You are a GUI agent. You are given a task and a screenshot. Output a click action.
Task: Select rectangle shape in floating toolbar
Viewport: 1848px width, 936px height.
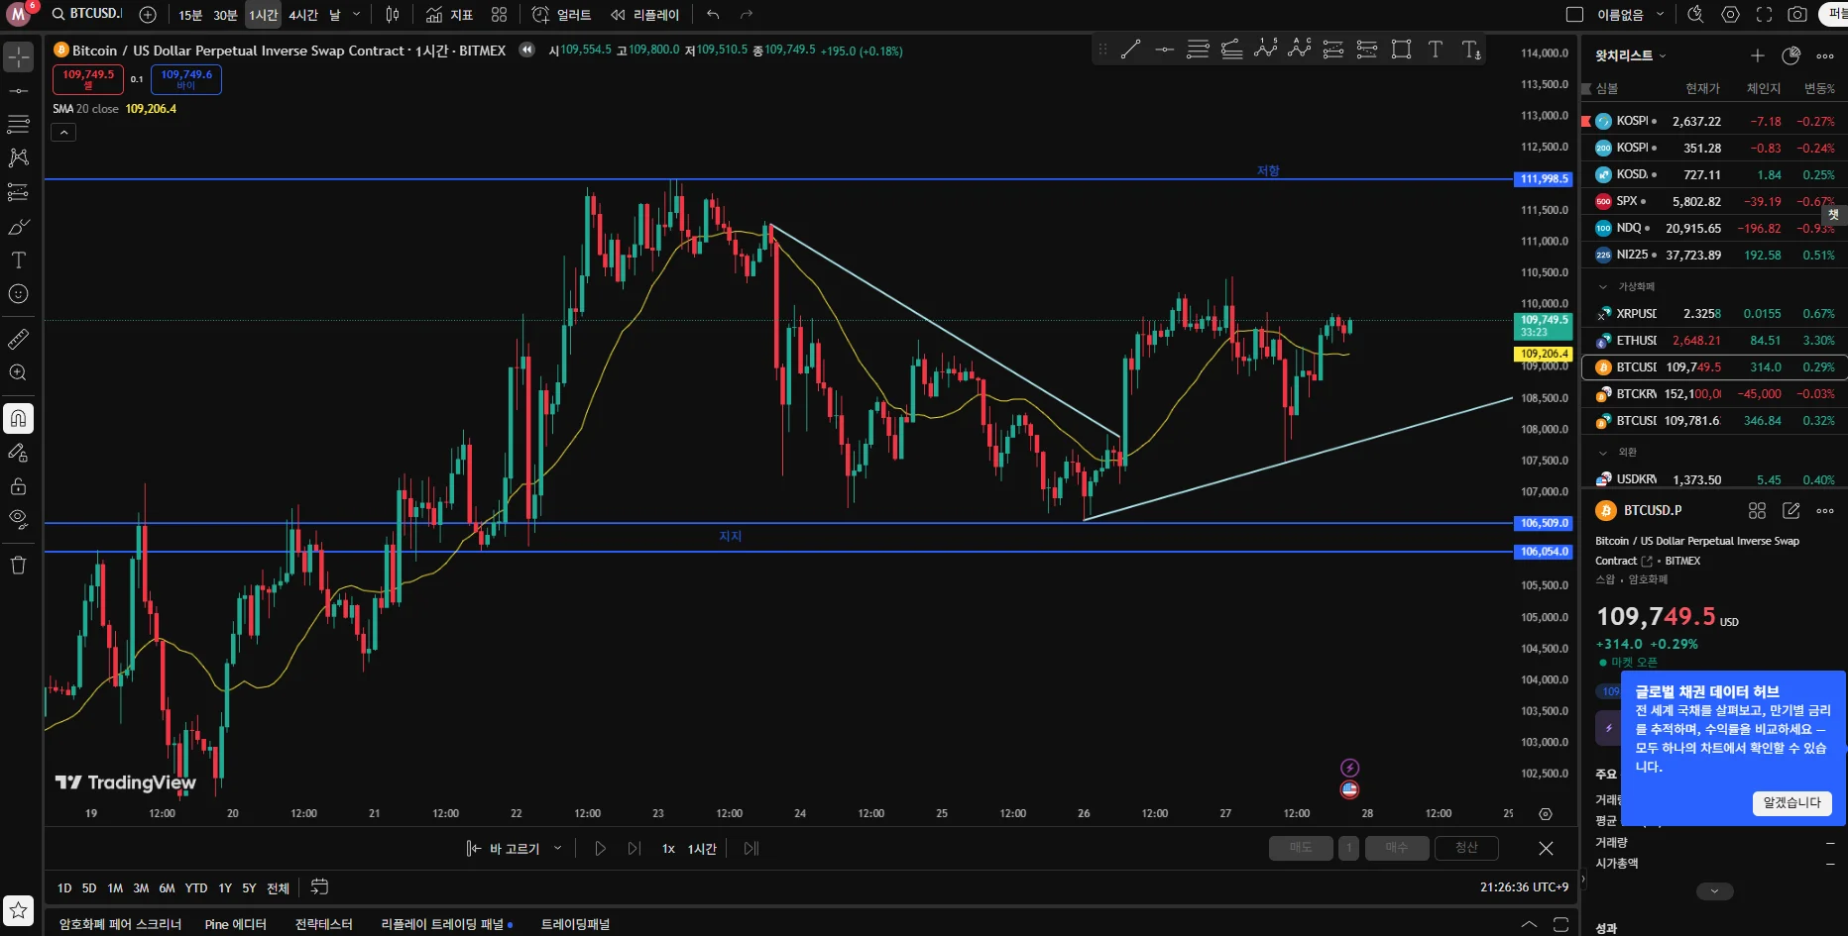coord(1401,50)
